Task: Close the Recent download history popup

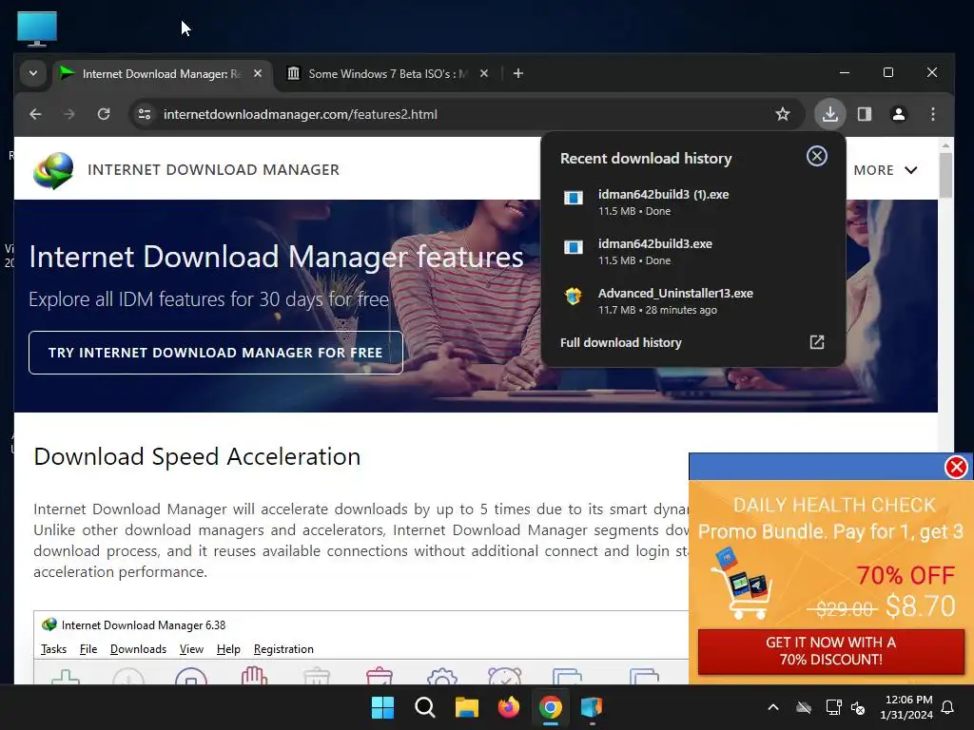Action: coord(816,156)
